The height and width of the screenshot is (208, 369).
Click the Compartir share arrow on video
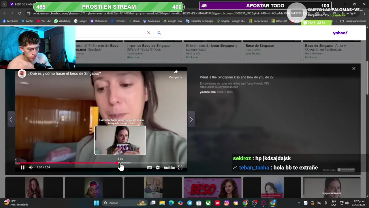(x=176, y=74)
